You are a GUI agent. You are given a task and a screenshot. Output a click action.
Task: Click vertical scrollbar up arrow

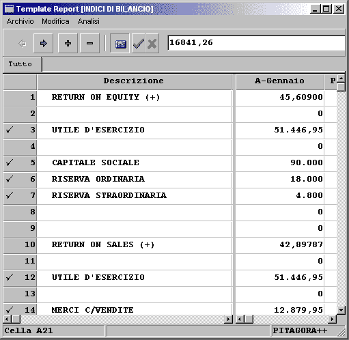pyautogui.click(x=341, y=79)
